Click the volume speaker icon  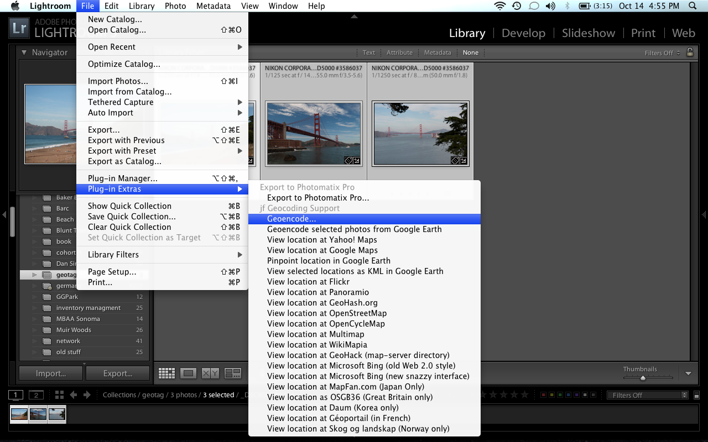(550, 6)
